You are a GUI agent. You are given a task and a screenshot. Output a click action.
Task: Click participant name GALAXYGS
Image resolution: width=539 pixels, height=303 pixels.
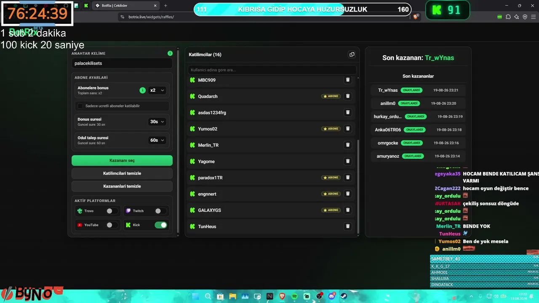(x=210, y=210)
